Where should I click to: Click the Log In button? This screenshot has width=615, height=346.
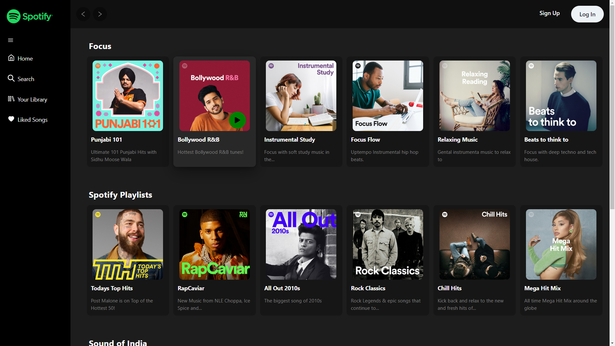pos(587,14)
